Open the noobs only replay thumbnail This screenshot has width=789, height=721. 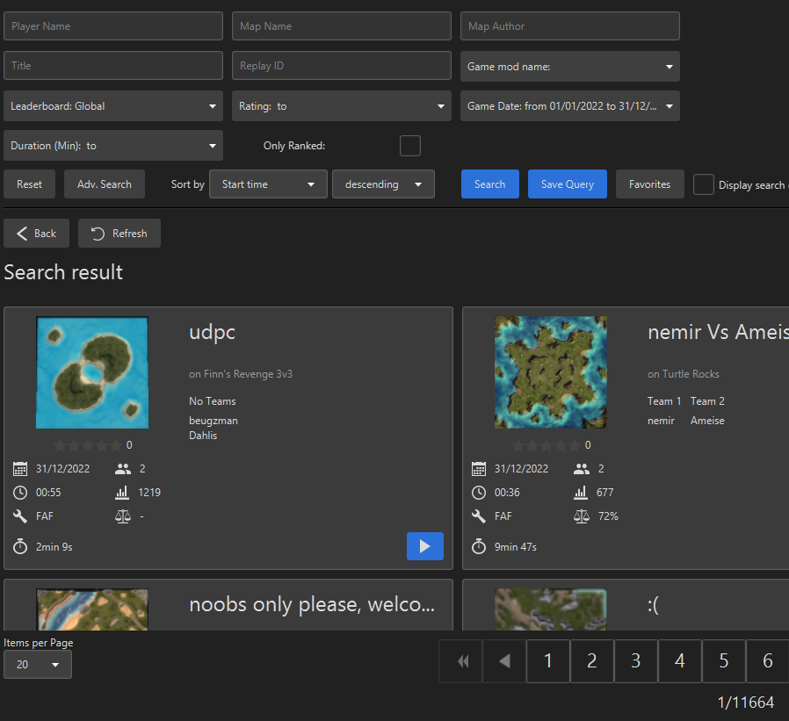92,609
